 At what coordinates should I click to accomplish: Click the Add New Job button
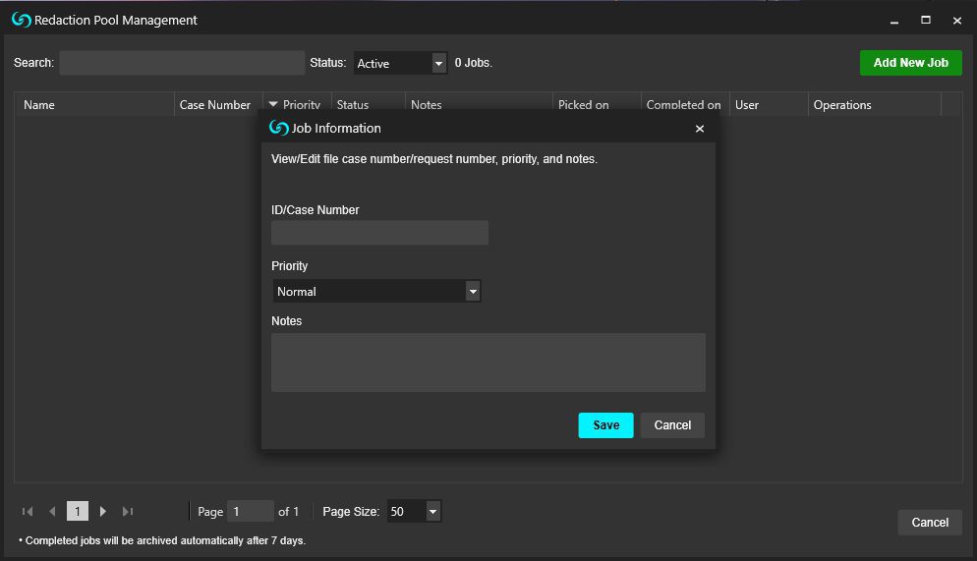click(910, 63)
